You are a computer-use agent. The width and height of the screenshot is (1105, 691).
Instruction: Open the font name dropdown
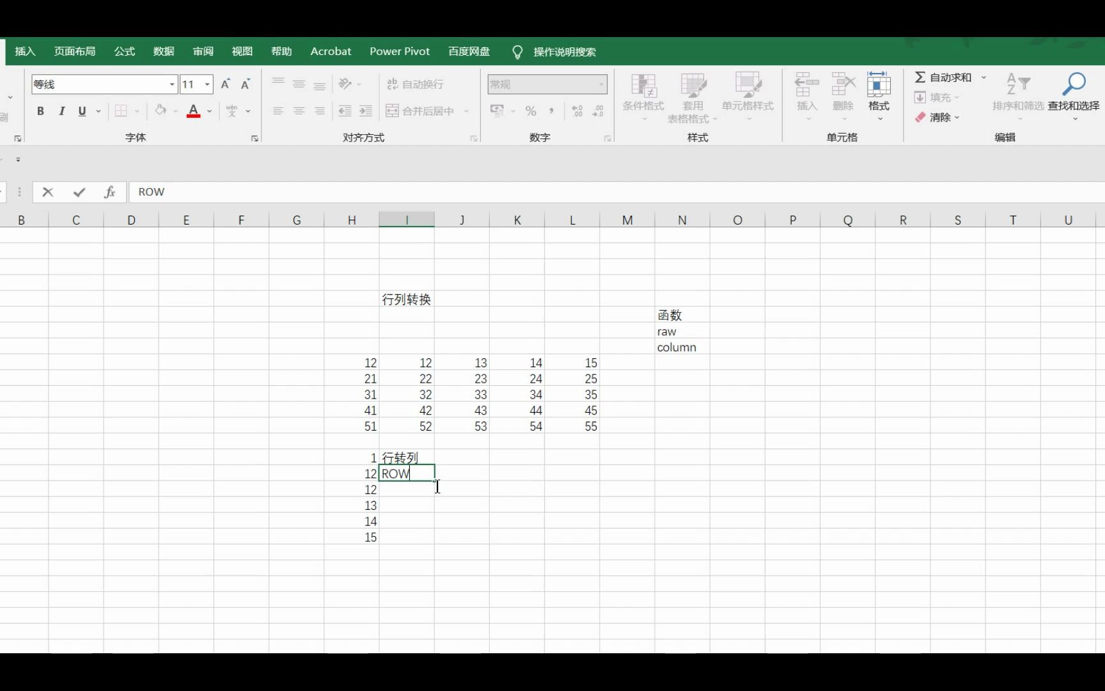171,84
